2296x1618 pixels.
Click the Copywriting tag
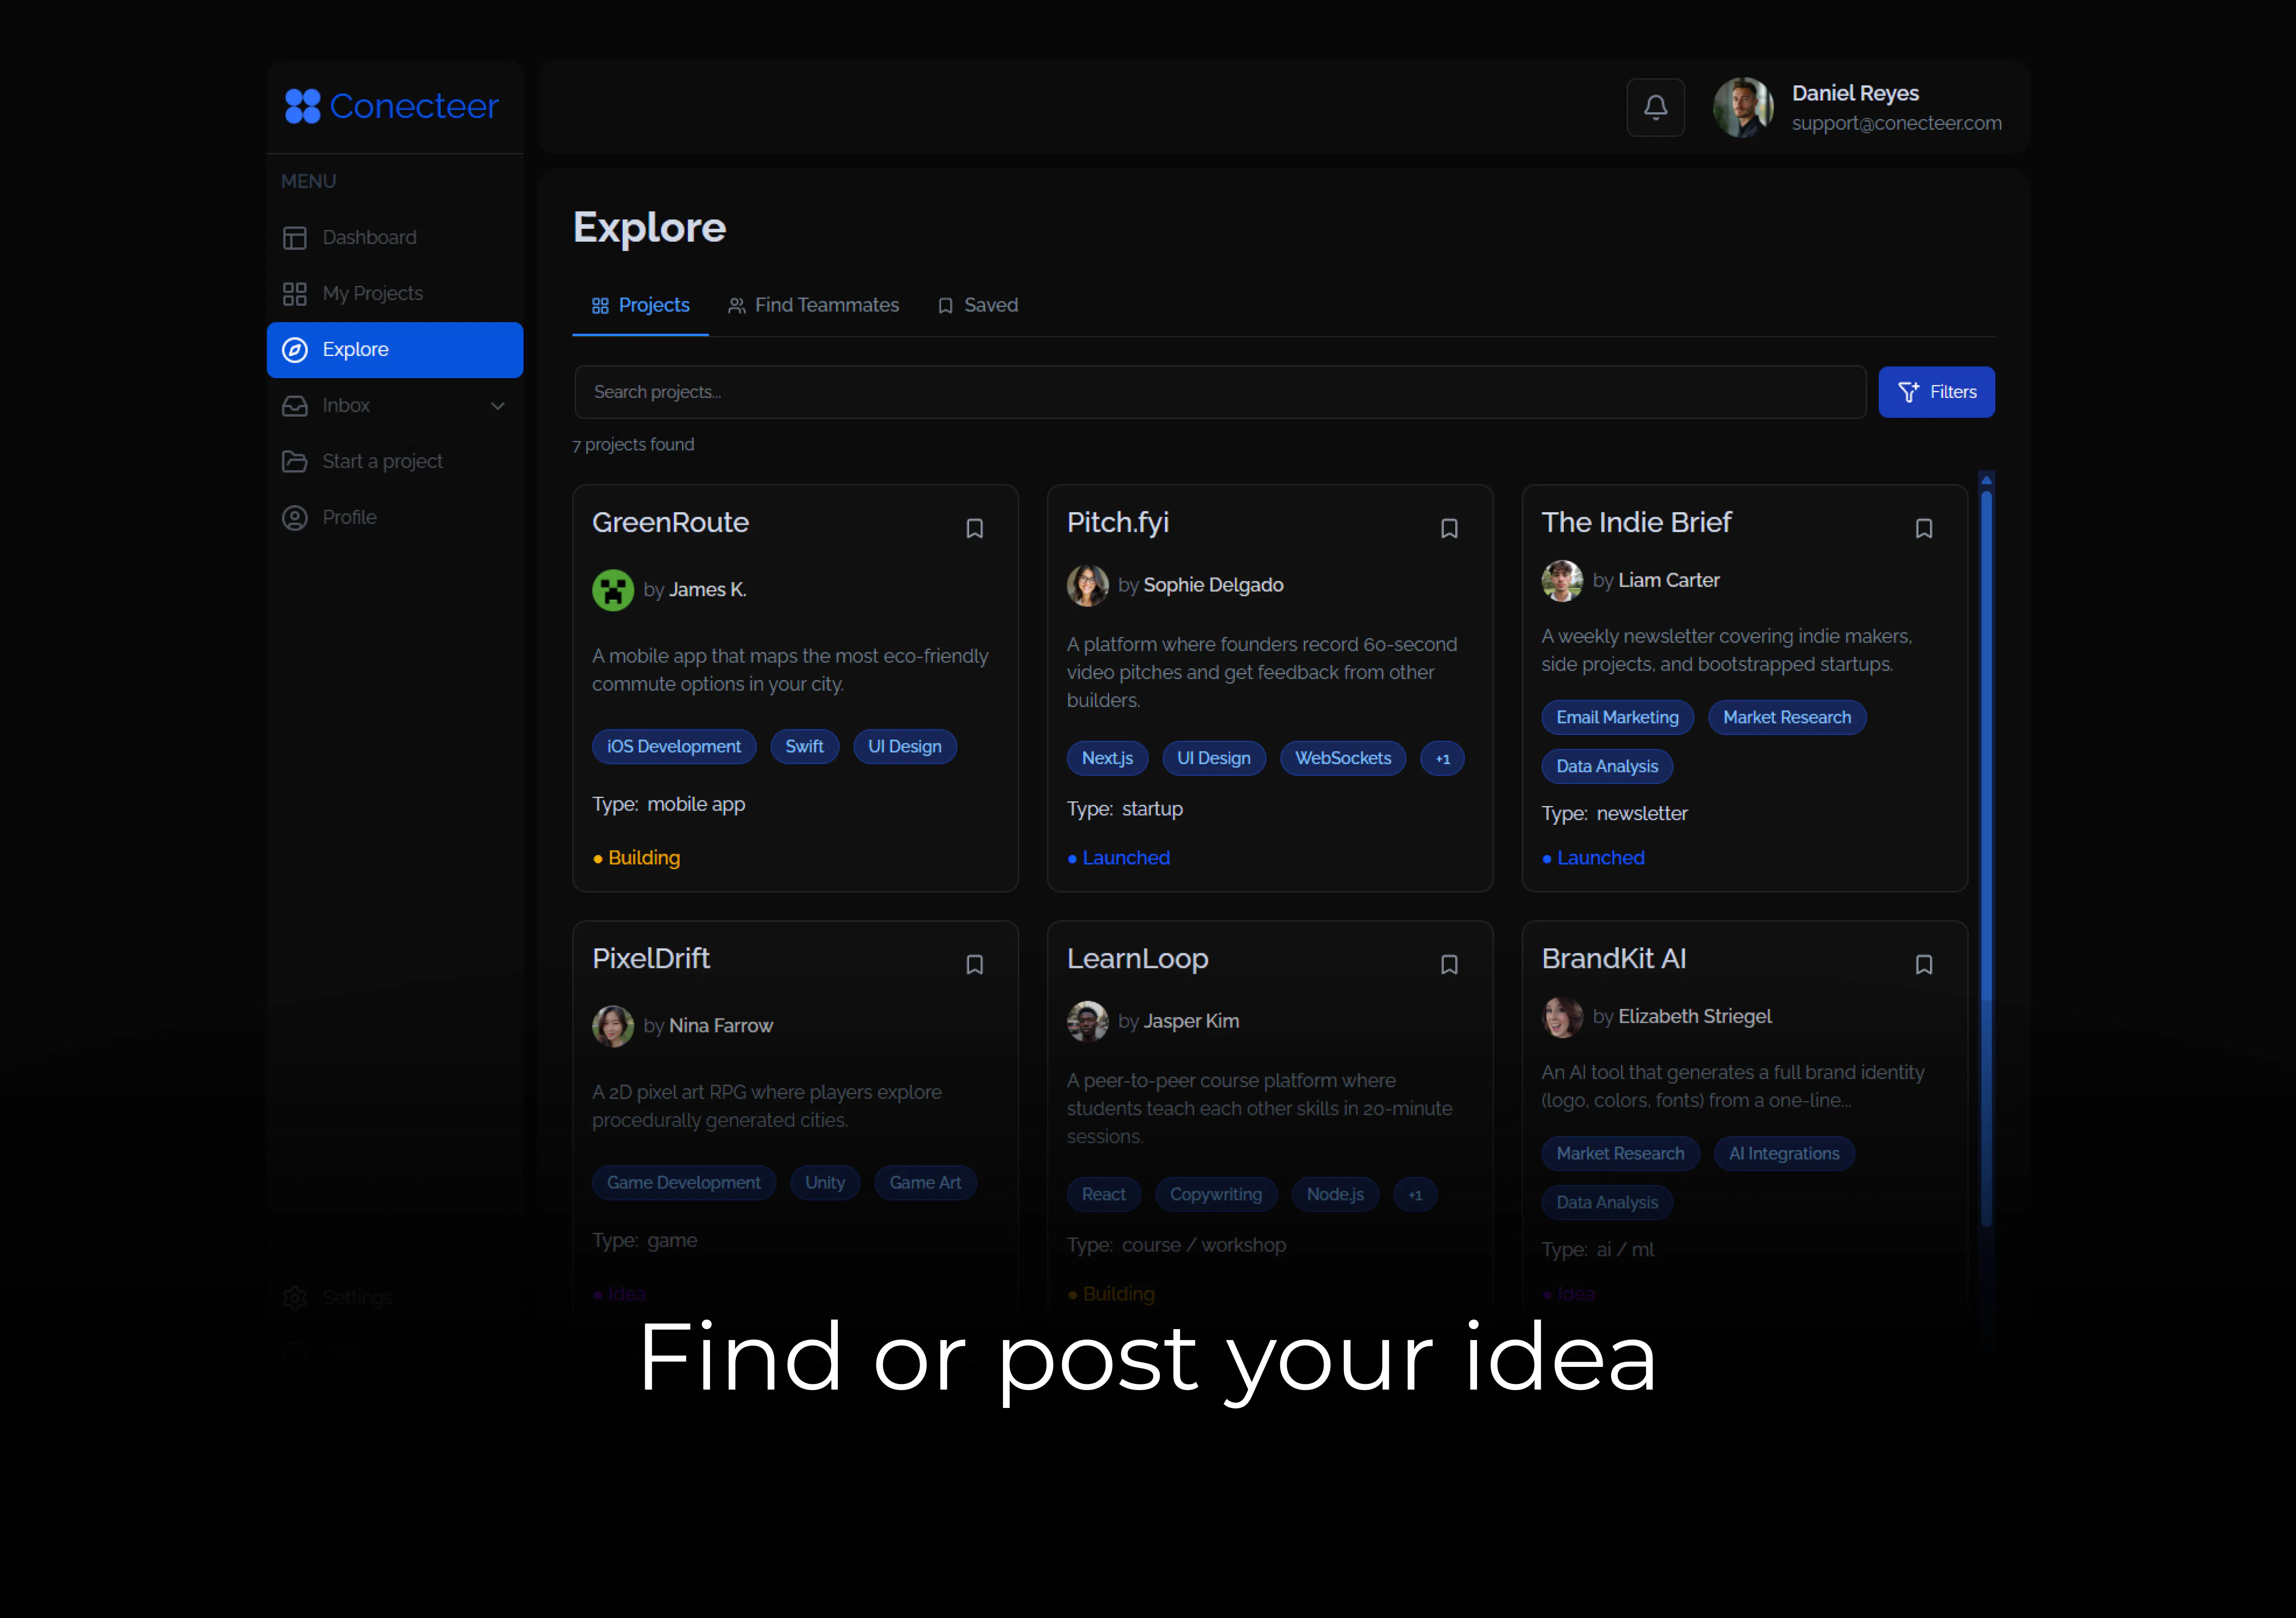pos(1216,1194)
